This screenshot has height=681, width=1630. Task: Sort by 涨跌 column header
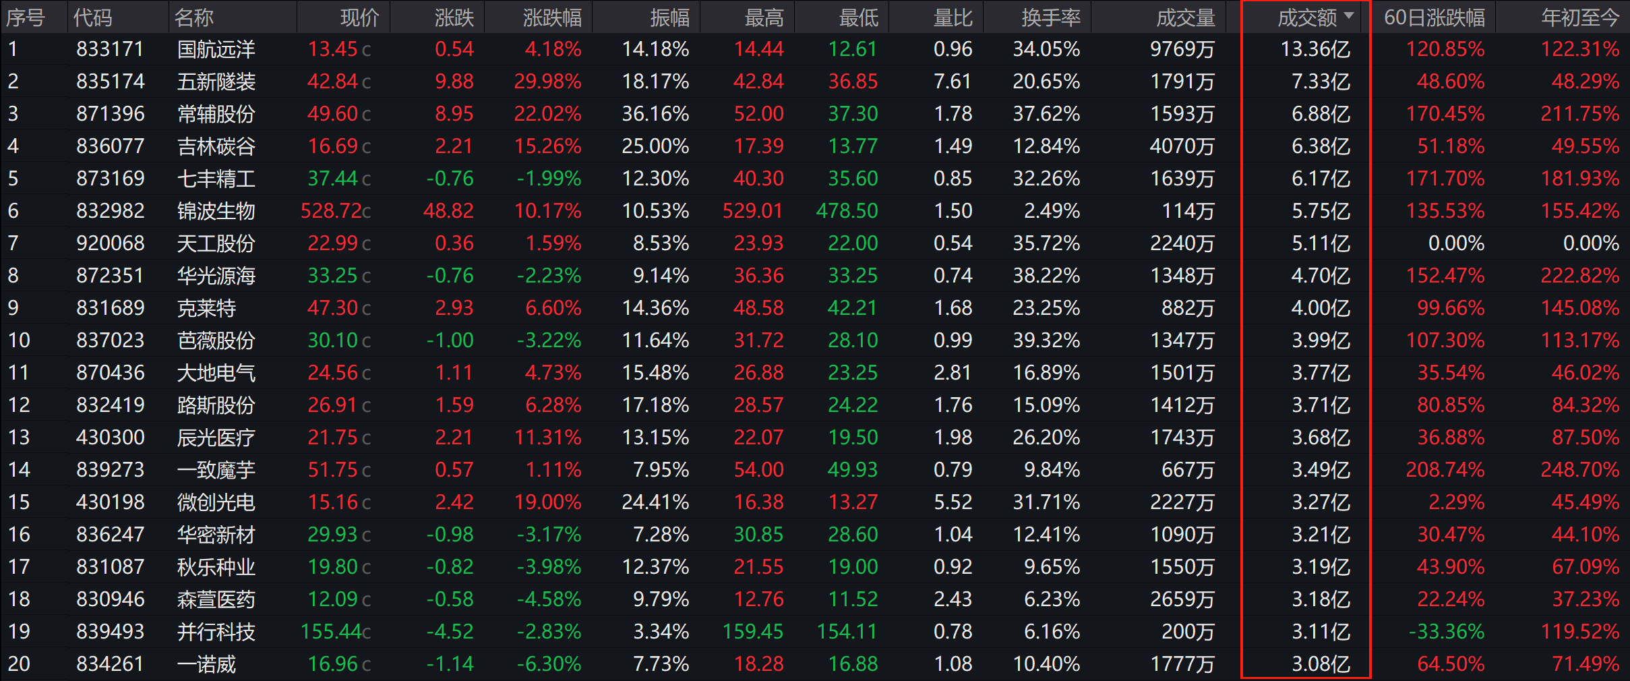coord(454,18)
